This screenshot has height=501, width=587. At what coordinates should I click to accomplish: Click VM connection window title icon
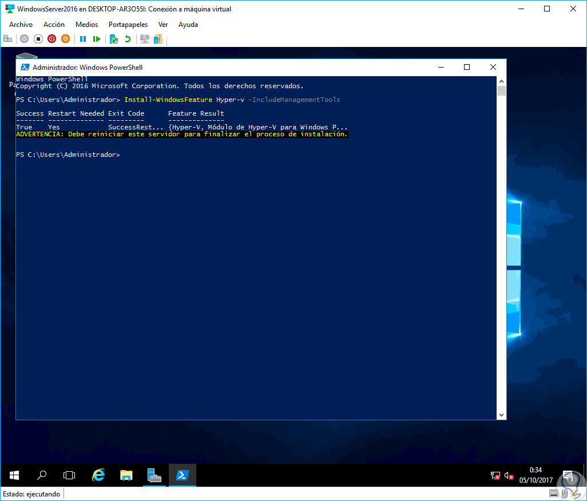(10, 9)
